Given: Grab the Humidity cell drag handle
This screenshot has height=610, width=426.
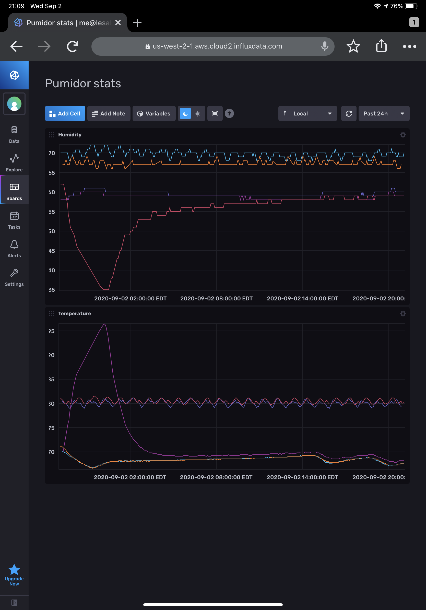Looking at the screenshot, I should [x=52, y=135].
